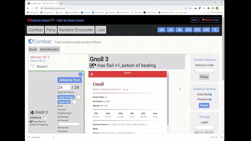This screenshot has height=141, width=251.
Task: Bookmark this page with the star icon
Action: click(190, 8)
